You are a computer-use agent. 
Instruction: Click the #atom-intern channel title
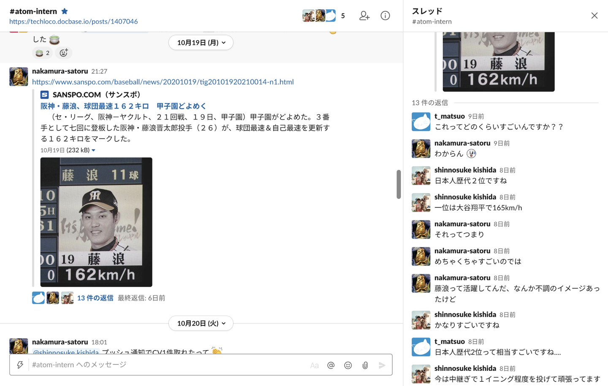(33, 11)
